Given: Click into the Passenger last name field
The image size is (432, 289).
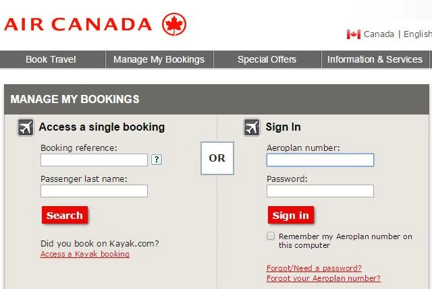Looking at the screenshot, I should [x=94, y=191].
